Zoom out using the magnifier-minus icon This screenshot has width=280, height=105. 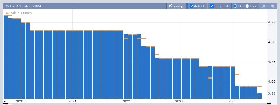[272, 6]
